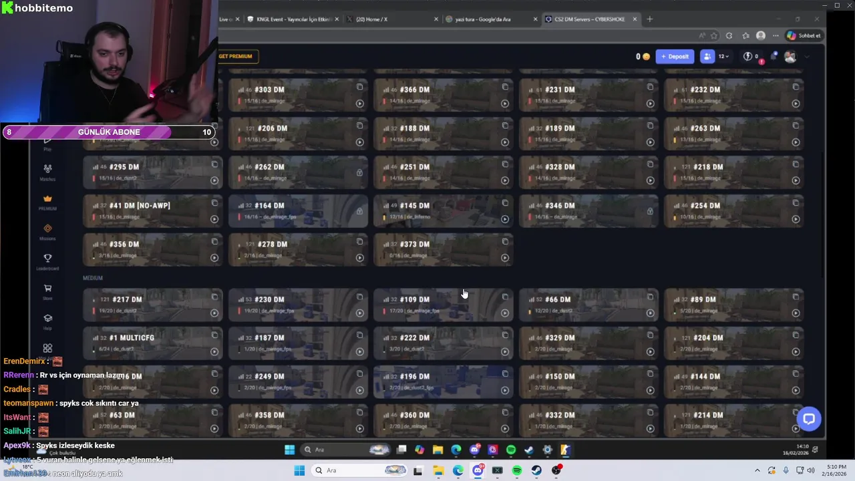Open Leaderboard trophy in sidebar
Screen dimensions: 855x481
tap(47, 261)
